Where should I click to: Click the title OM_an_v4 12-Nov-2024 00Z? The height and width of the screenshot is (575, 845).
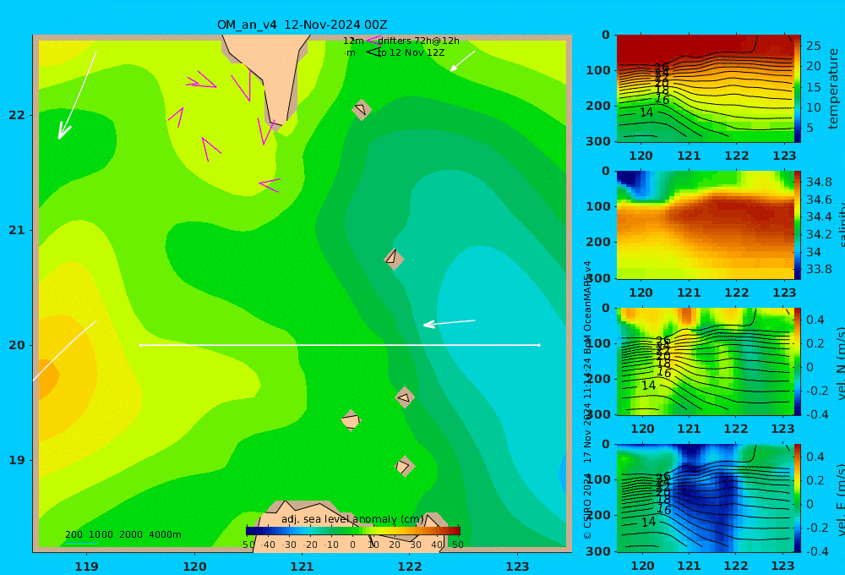pos(302,25)
